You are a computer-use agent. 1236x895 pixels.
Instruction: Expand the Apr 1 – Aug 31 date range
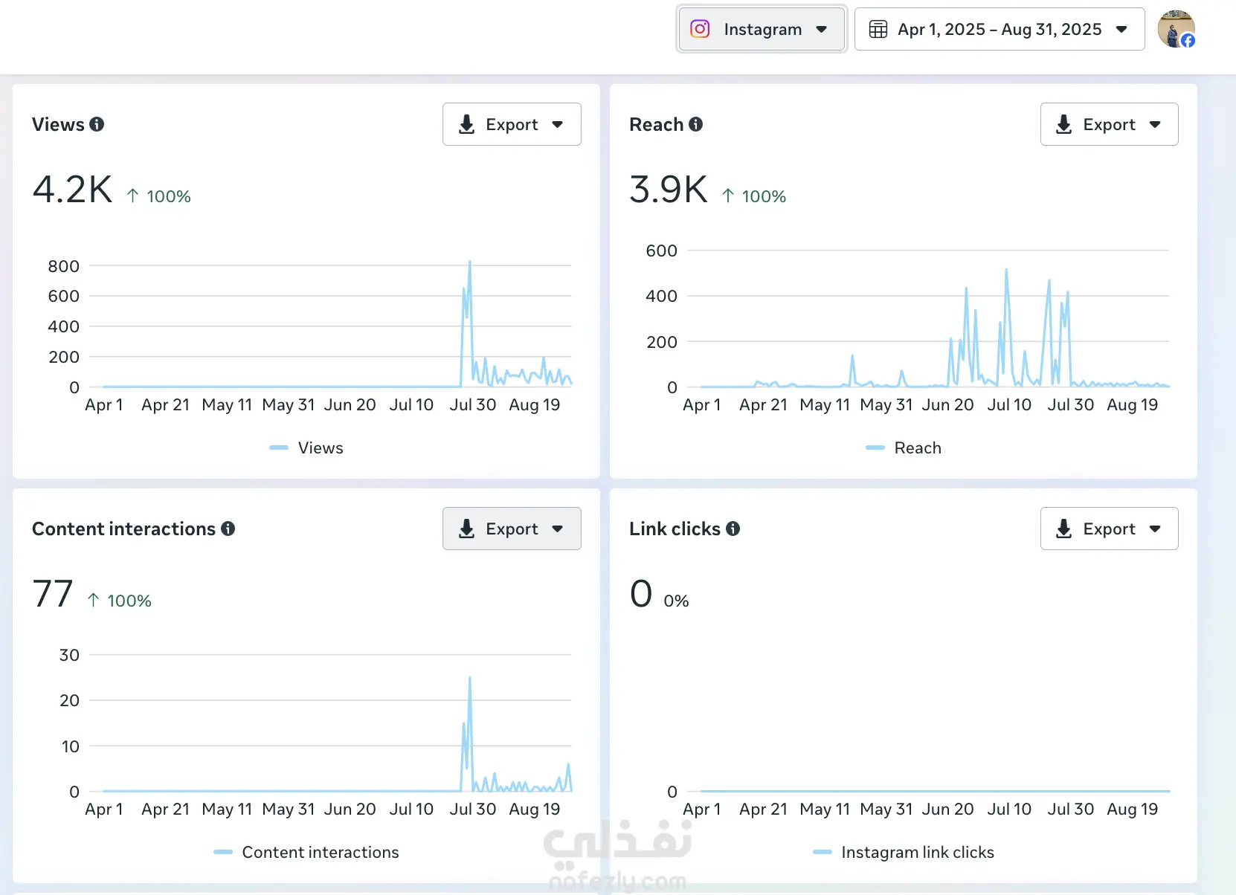999,29
